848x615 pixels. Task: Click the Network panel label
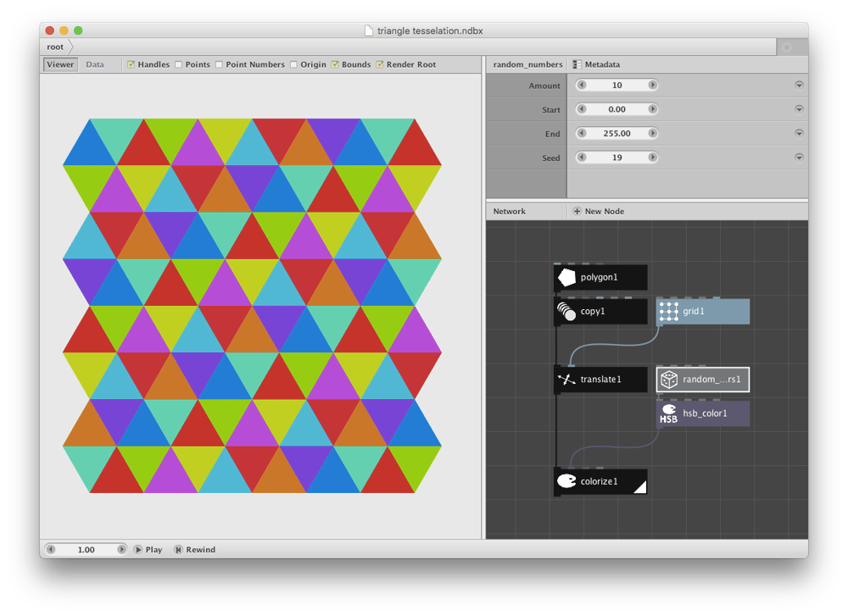pos(509,211)
